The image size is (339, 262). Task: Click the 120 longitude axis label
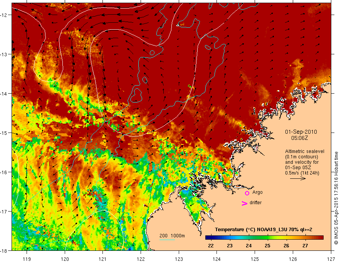[x=65, y=259]
